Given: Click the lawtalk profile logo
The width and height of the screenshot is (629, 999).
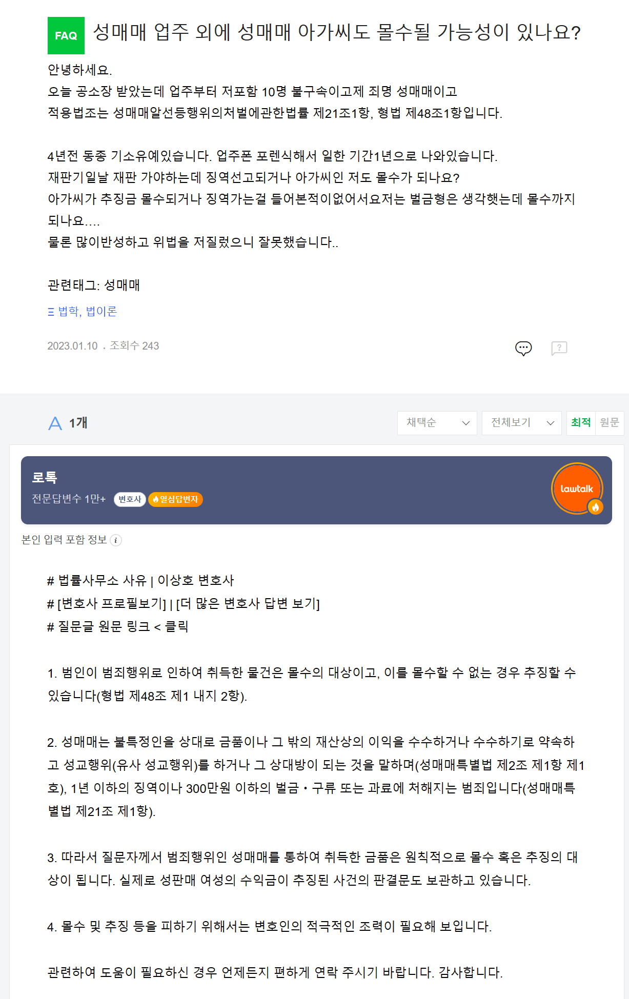Looking at the screenshot, I should pyautogui.click(x=577, y=488).
